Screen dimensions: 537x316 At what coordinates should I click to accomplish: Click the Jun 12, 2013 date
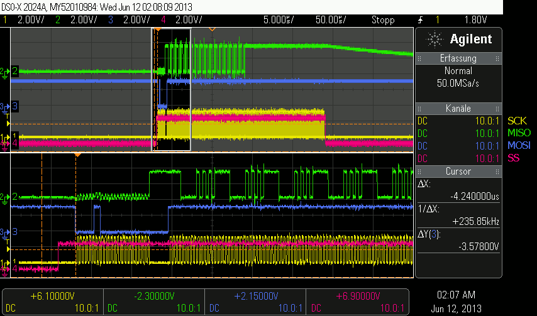456,308
